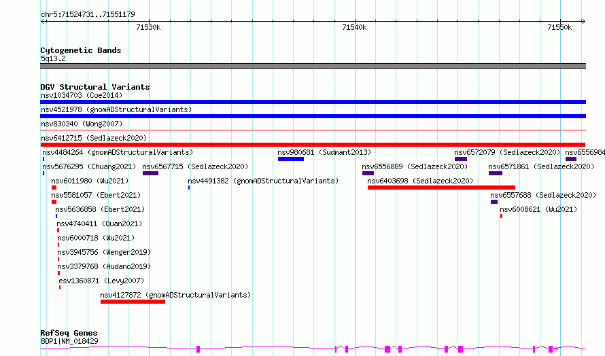Click the 71530k ruler position label
The height and width of the screenshot is (356, 605).
point(149,27)
